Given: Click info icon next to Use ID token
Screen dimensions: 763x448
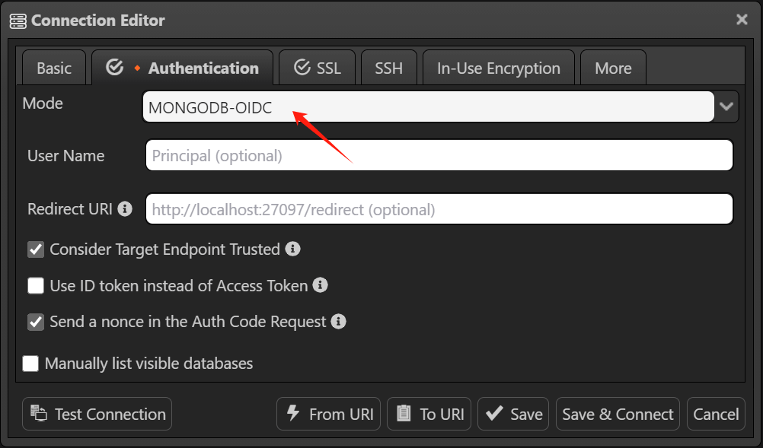Looking at the screenshot, I should pos(321,285).
